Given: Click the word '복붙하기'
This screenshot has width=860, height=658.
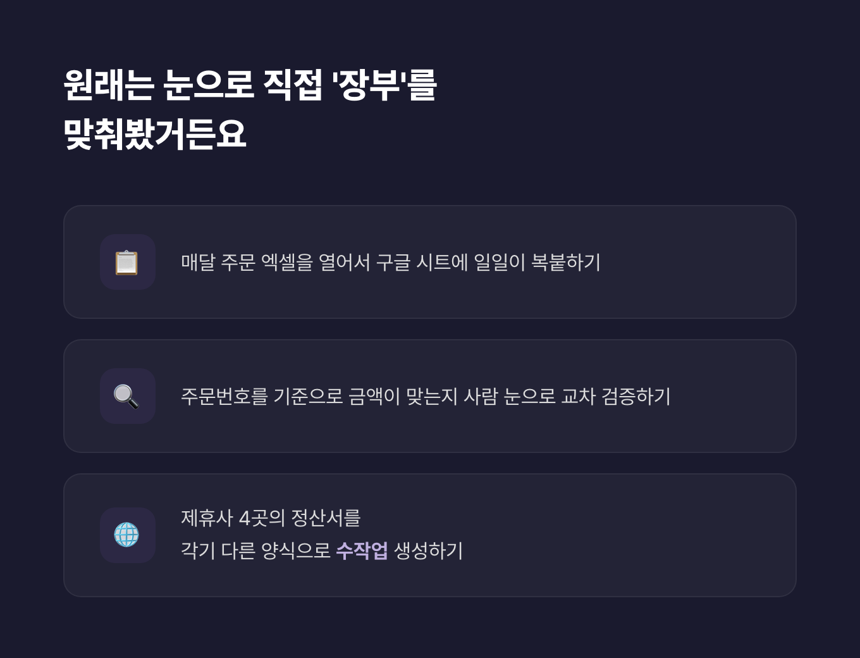Looking at the screenshot, I should tap(565, 262).
